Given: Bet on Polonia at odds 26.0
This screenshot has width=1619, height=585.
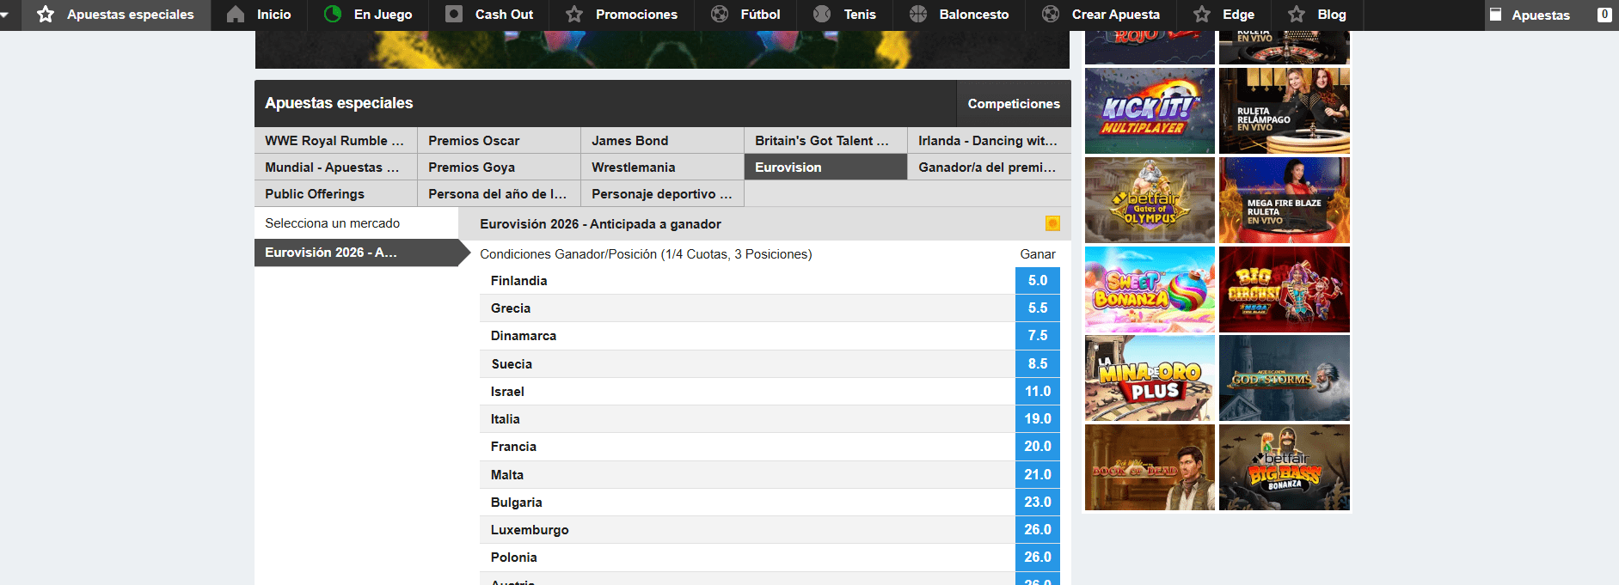Looking at the screenshot, I should point(1038,558).
